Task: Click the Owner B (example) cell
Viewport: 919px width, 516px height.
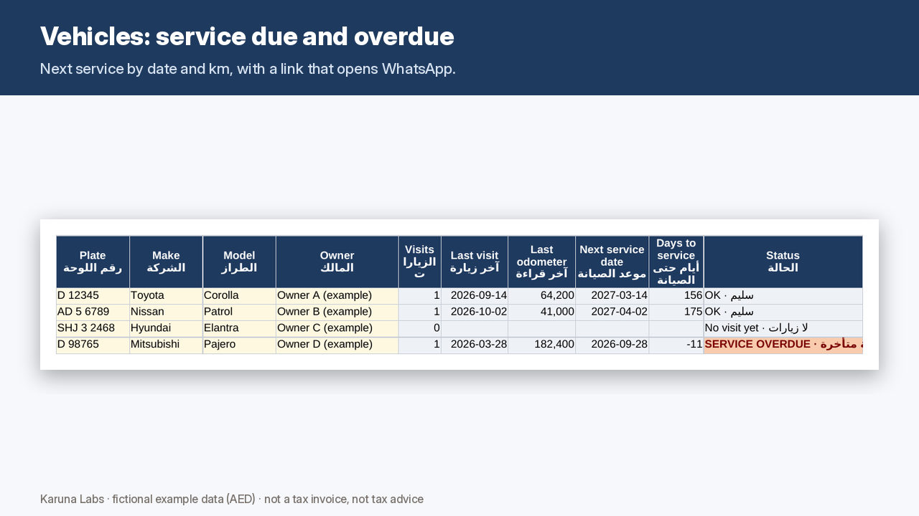Action: pos(337,312)
